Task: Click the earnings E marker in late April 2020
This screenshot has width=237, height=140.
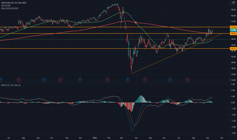Action: point(145,80)
